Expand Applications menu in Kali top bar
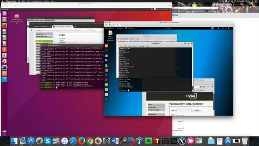The width and height of the screenshot is (259, 146). coord(110,28)
